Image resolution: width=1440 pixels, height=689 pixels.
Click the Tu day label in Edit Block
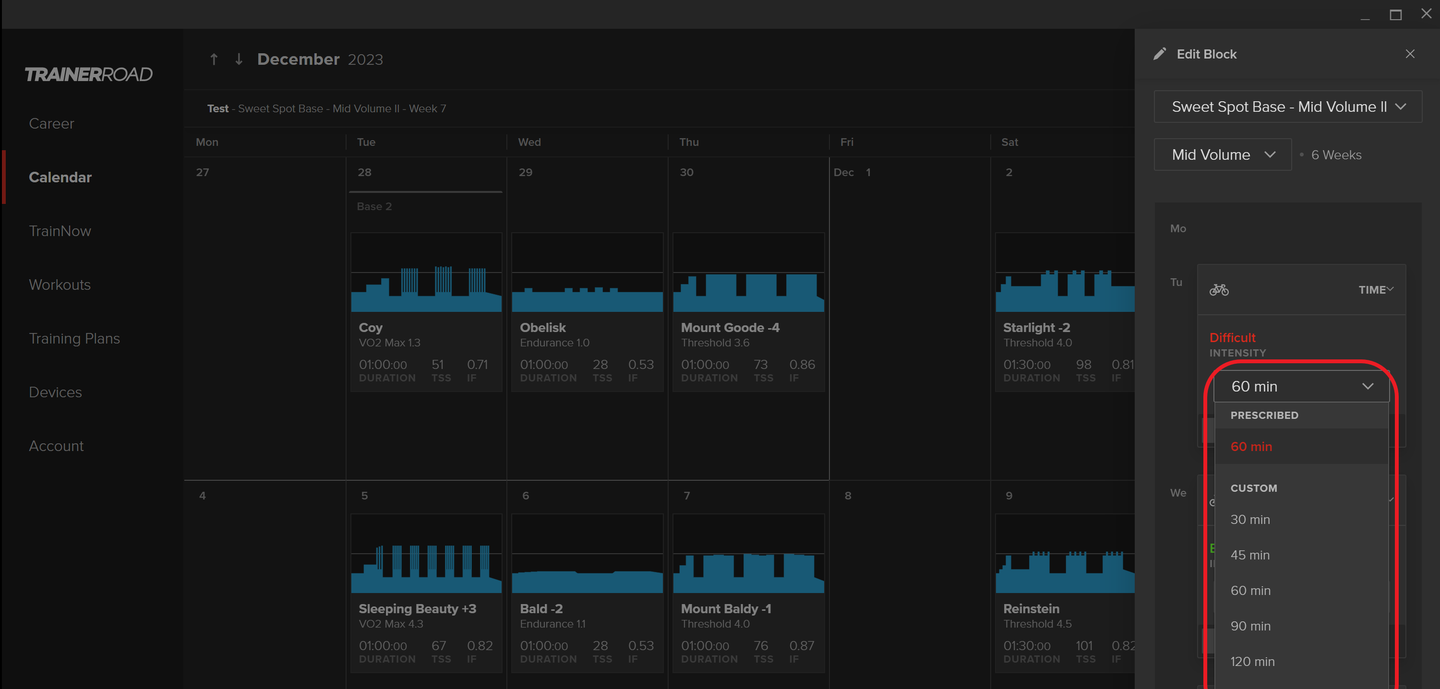click(x=1176, y=282)
